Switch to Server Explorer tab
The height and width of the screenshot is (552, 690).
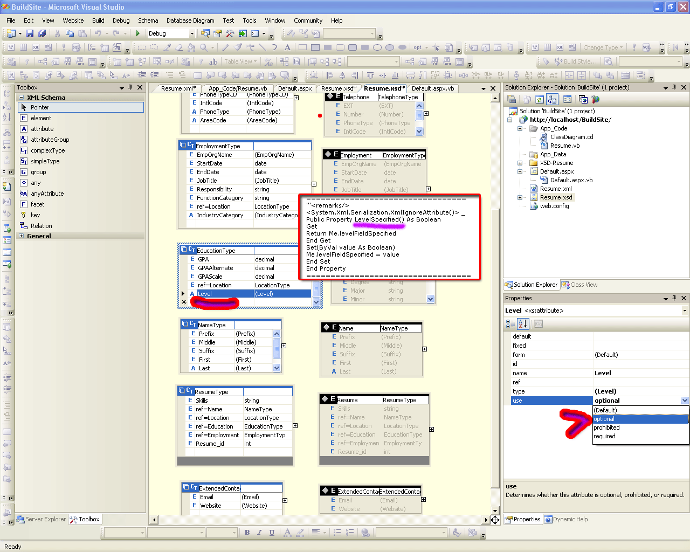(41, 520)
